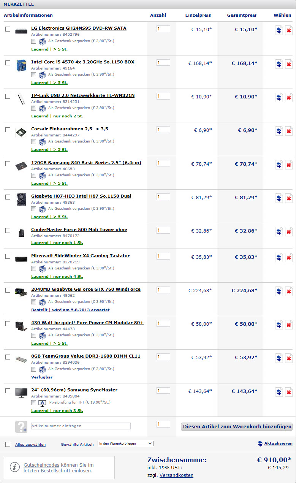Enable gift wrapping for Microsoft SideWinder X4
296x483 pixels.
pyautogui.click(x=34, y=269)
